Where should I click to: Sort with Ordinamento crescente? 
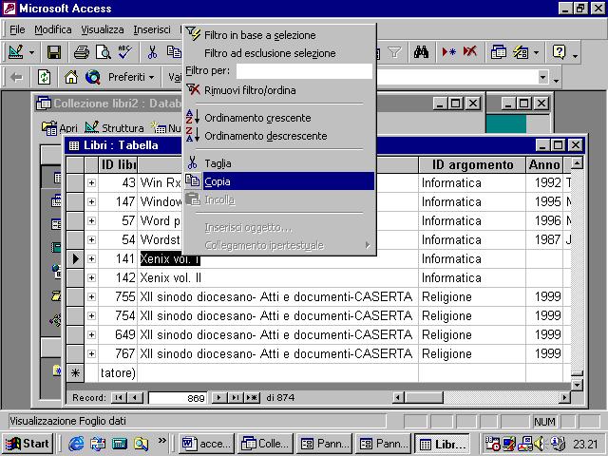[x=279, y=118]
